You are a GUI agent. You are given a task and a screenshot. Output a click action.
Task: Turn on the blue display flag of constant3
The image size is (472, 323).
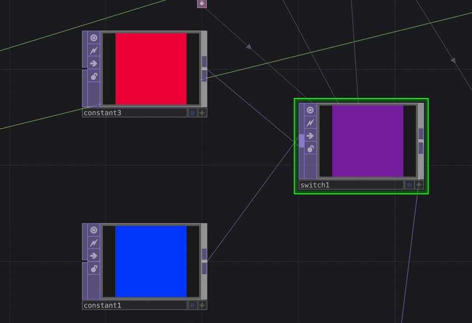coord(192,113)
